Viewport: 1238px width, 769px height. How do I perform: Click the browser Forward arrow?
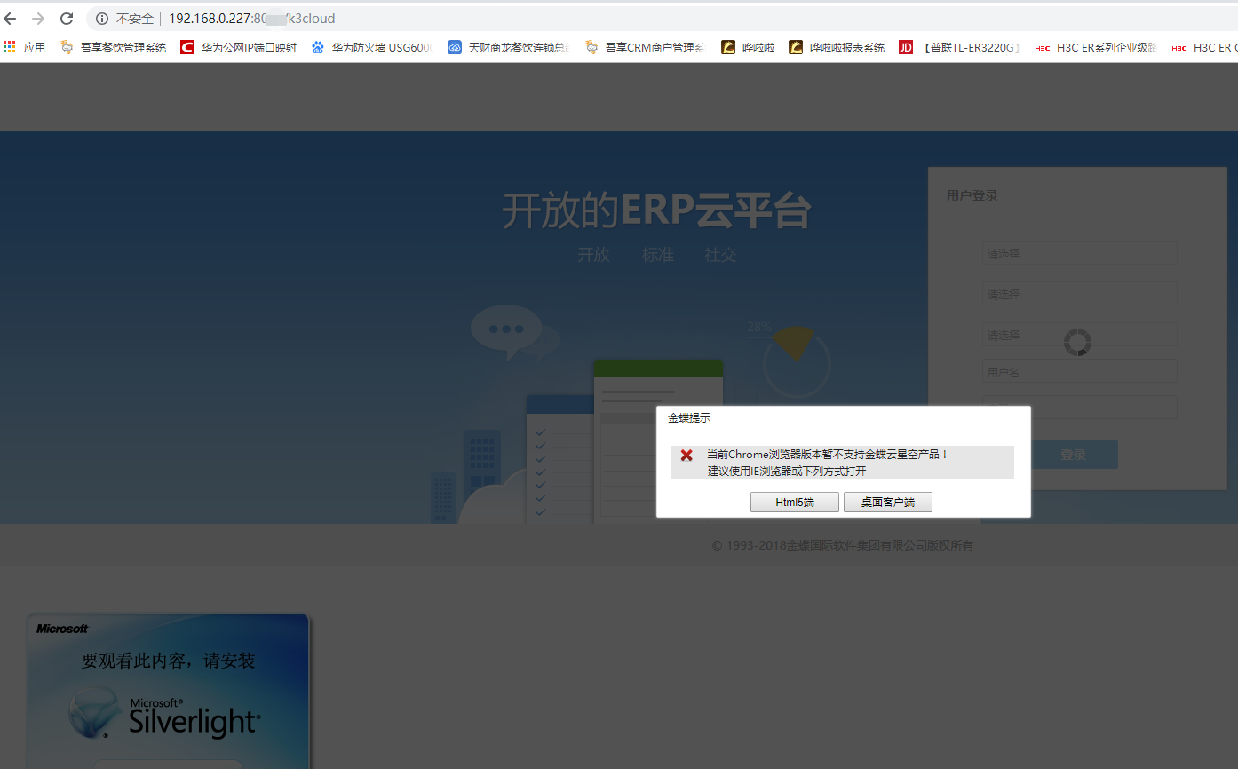(x=38, y=19)
